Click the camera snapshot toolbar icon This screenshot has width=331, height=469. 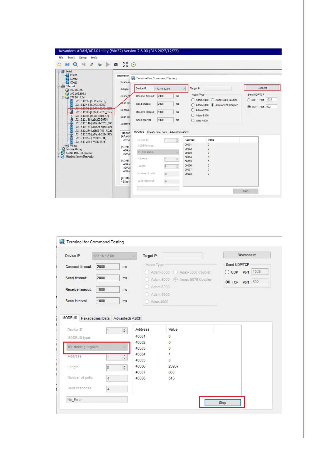[x=116, y=65]
